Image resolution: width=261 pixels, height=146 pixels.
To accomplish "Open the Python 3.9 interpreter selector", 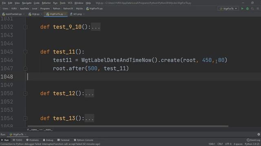I will tap(252, 144).
